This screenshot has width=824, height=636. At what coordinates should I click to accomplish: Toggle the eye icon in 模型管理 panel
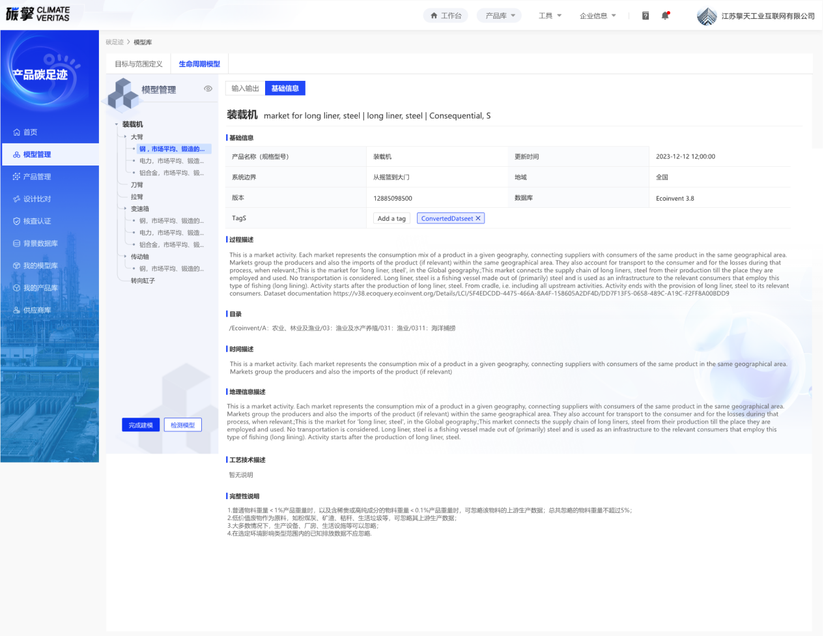[208, 89]
